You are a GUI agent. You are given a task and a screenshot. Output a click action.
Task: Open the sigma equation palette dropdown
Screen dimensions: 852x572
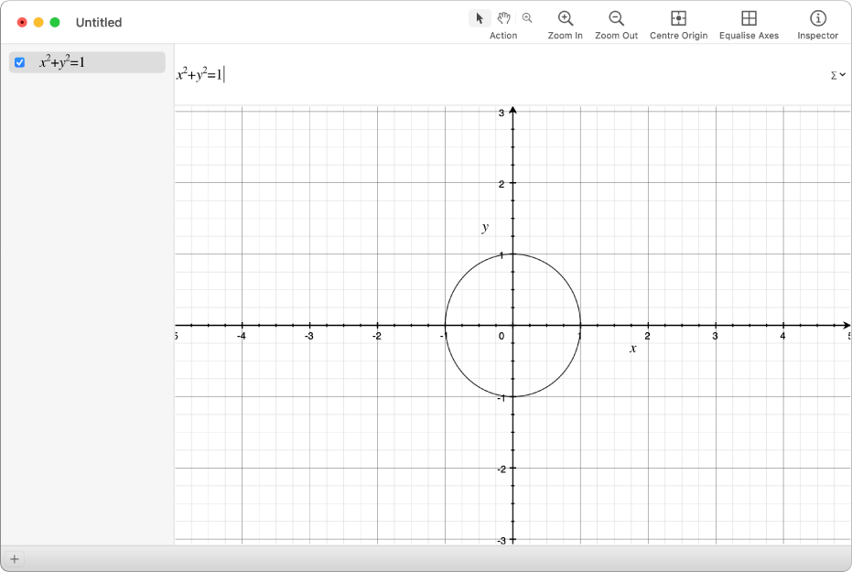pyautogui.click(x=837, y=74)
